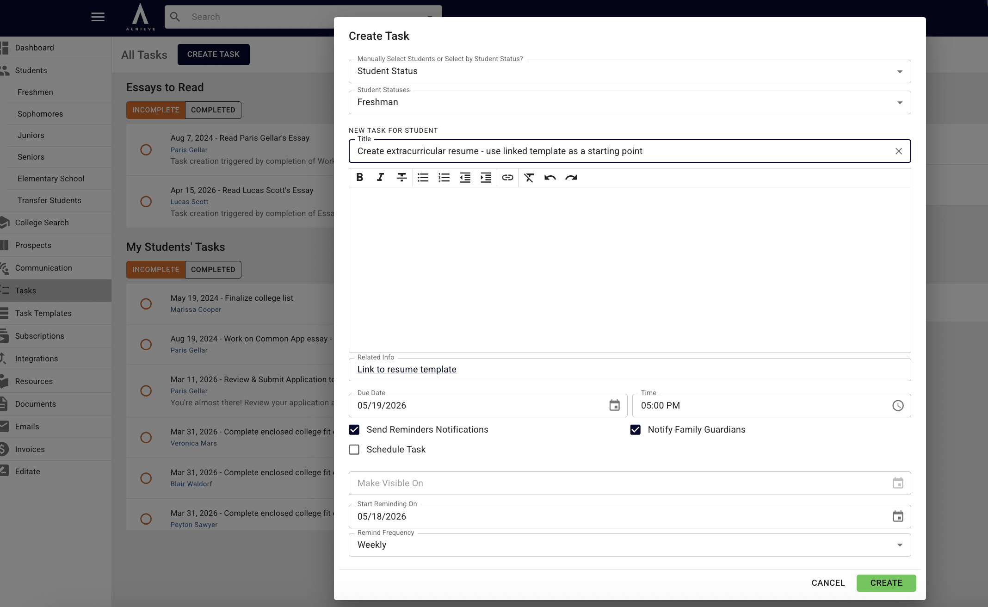Insert a bulleted list
The width and height of the screenshot is (988, 607).
423,177
